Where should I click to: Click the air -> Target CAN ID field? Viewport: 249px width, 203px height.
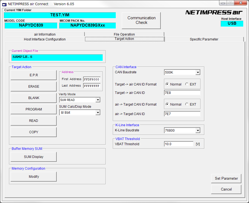pyautogui.click(x=182, y=114)
